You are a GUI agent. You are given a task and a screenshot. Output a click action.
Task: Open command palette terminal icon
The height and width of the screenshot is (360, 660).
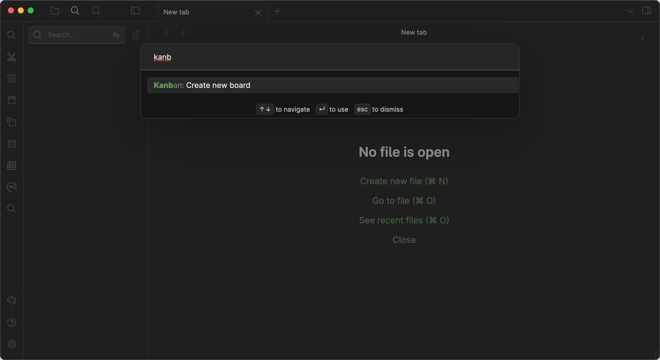click(12, 144)
